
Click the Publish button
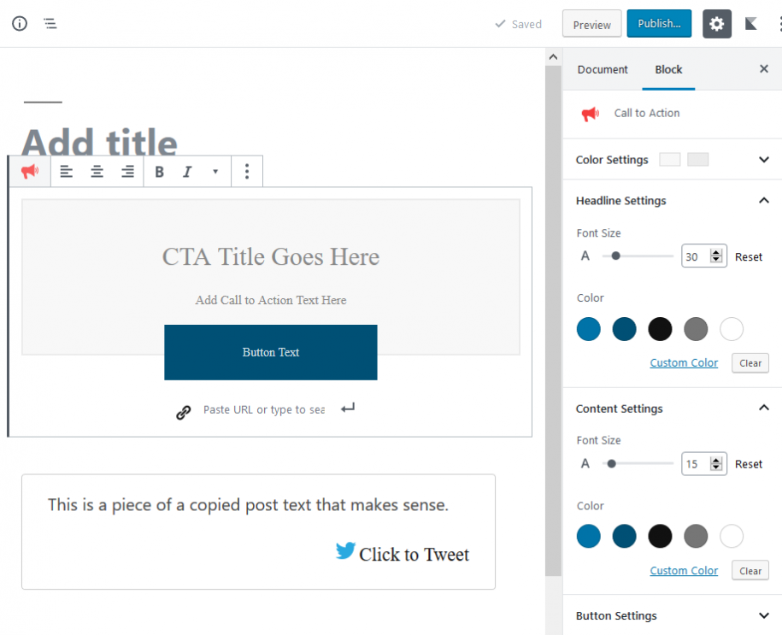(x=658, y=23)
